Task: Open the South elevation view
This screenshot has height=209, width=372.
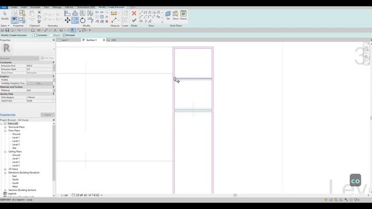Action: pyautogui.click(x=16, y=183)
